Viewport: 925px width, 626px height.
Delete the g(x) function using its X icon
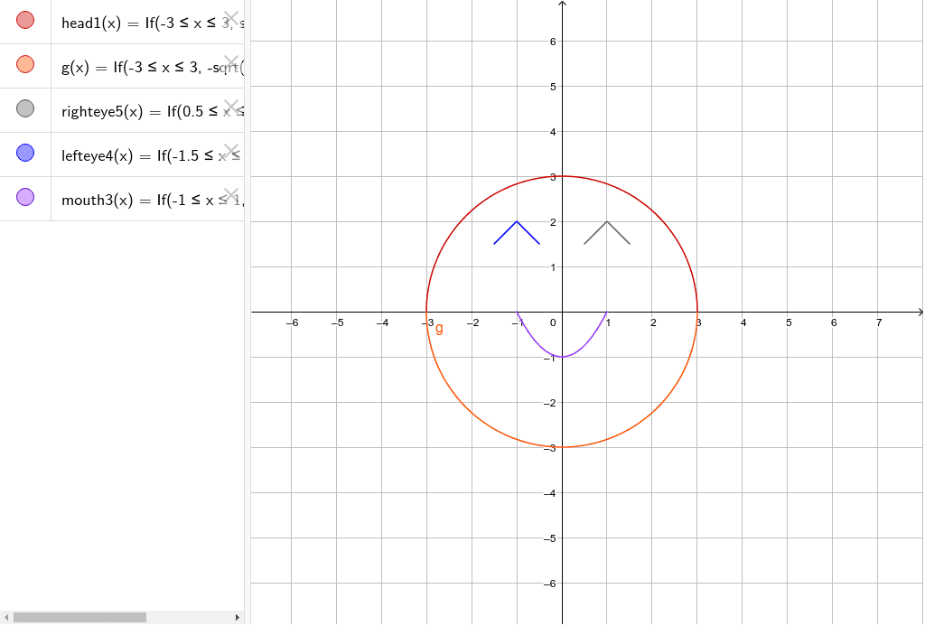(233, 62)
